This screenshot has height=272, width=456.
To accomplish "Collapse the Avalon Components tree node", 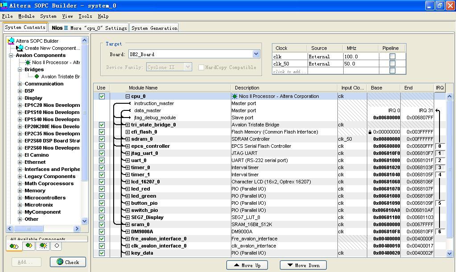I will (x=11, y=55).
